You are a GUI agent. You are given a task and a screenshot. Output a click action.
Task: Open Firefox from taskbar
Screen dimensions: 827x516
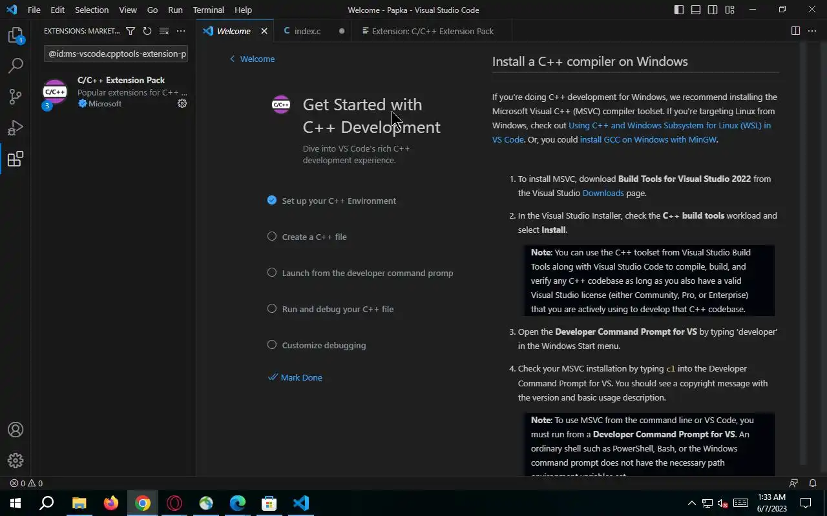pyautogui.click(x=111, y=503)
